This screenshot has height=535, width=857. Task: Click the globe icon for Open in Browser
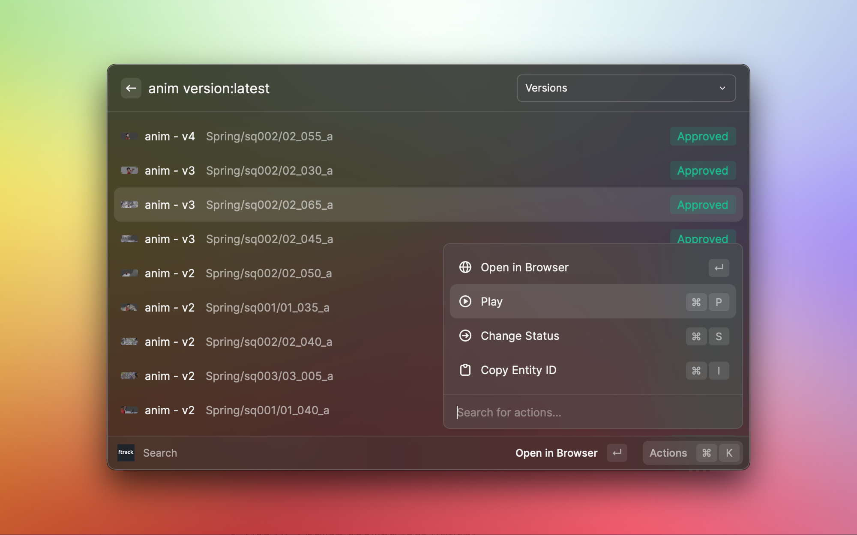[465, 267]
